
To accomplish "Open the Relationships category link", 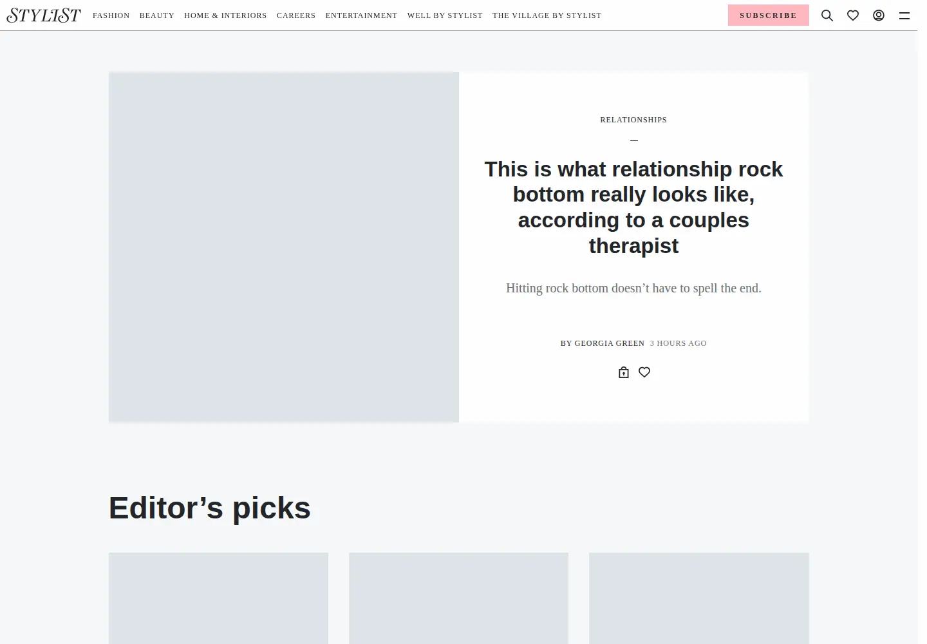I will point(633,120).
